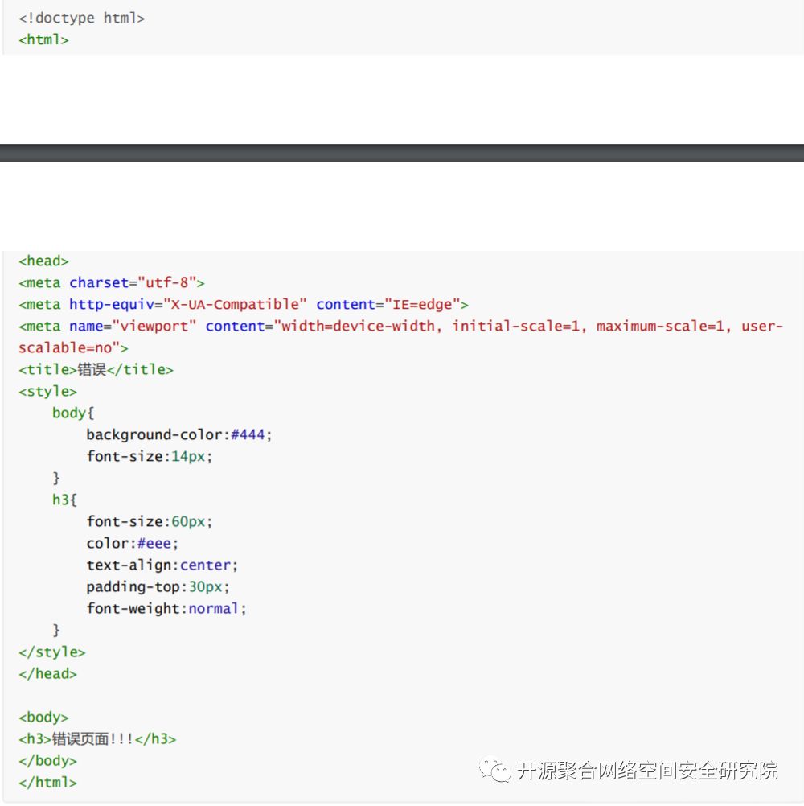Screen dimensions: 804x806
Task: Click the opening html tag
Action: (43, 39)
